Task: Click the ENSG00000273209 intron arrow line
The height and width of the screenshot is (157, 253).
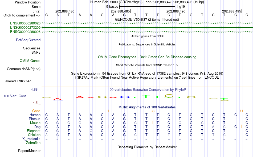Action: [x=147, y=28]
